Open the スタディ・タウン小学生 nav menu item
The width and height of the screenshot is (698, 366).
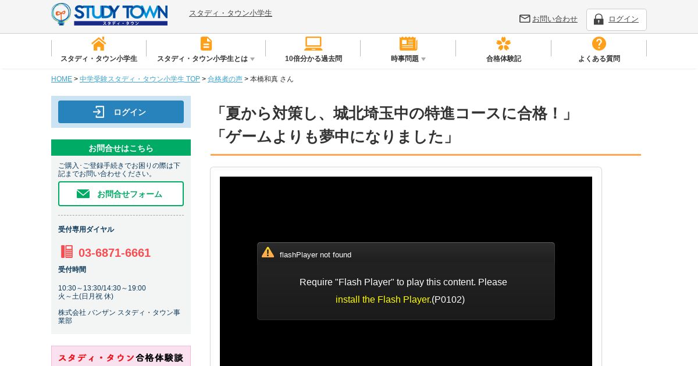[99, 59]
